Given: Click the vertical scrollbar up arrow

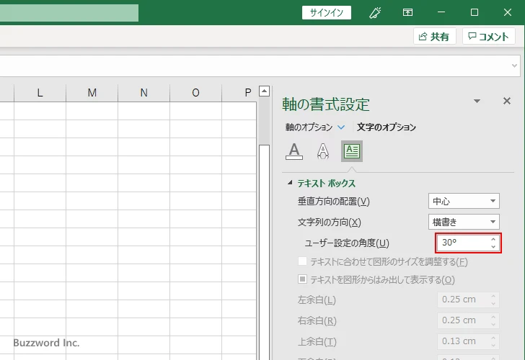Looking at the screenshot, I should [x=264, y=91].
